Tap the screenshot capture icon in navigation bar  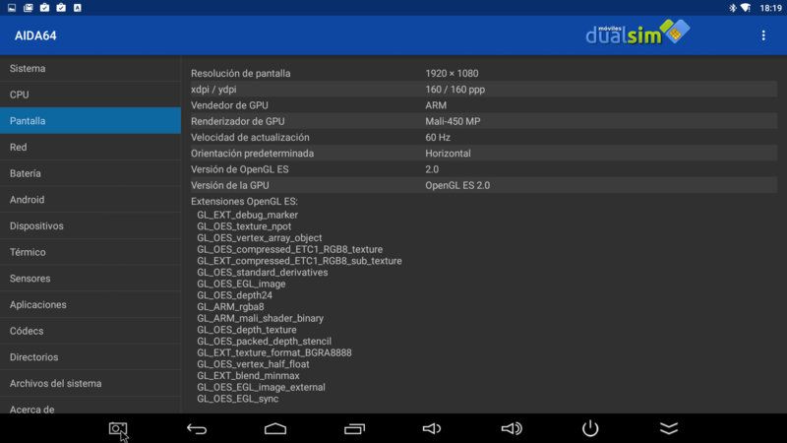[118, 428]
